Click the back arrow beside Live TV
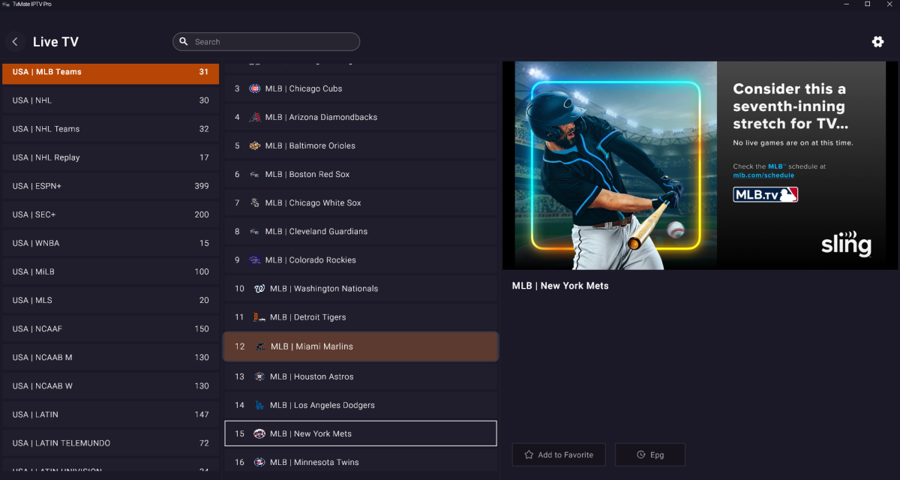 click(x=15, y=42)
